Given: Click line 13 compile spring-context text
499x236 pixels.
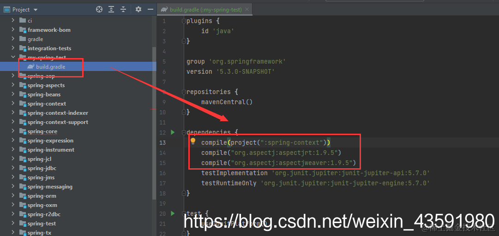Looking at the screenshot, I should pyautogui.click(x=266, y=142).
